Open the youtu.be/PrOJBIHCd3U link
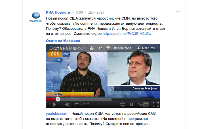Screen dimensions: 221x129 127,34
